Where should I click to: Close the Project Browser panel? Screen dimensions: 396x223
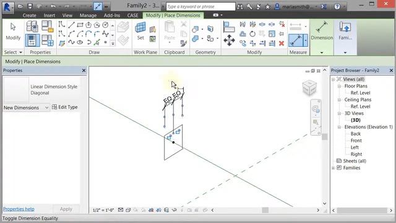click(391, 70)
